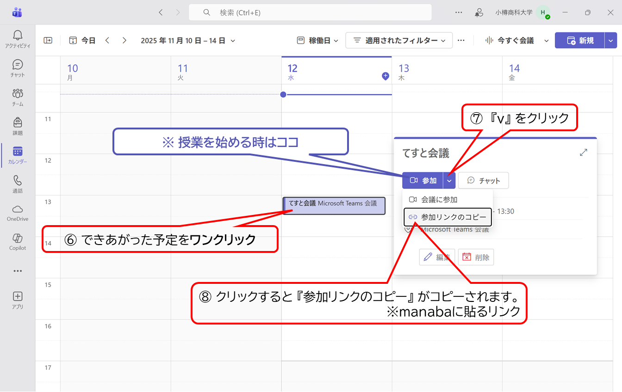
Task: Go to チーム (Teams) in sidebar
Action: pyautogui.click(x=18, y=97)
